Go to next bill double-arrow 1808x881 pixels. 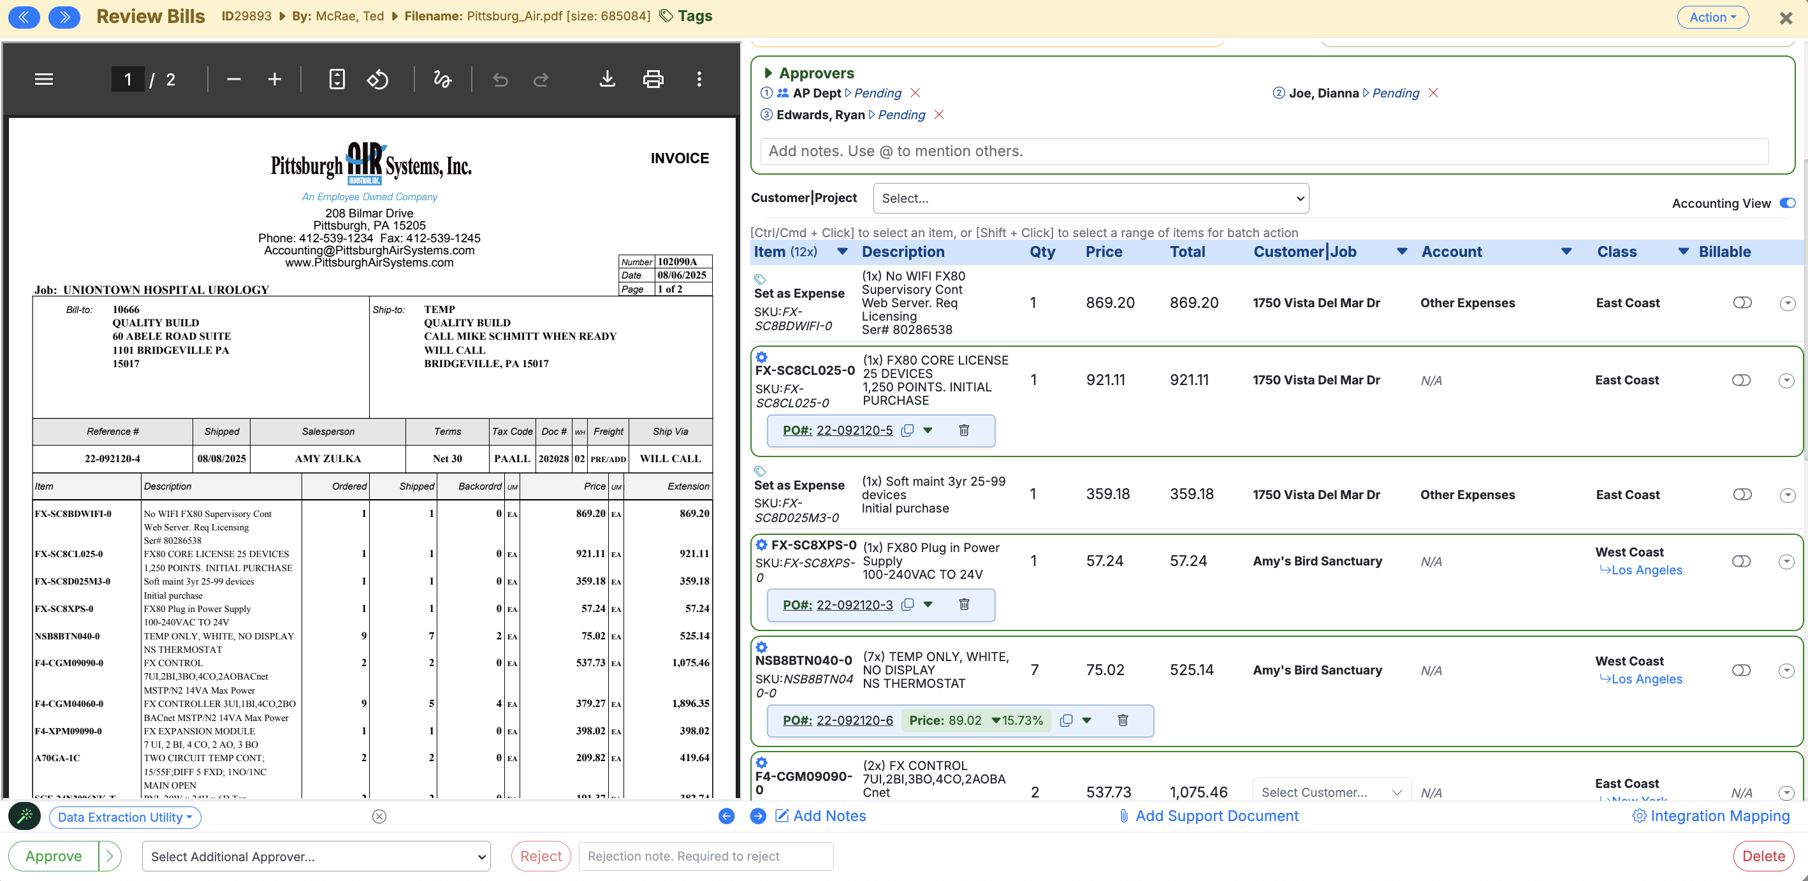[x=64, y=17]
